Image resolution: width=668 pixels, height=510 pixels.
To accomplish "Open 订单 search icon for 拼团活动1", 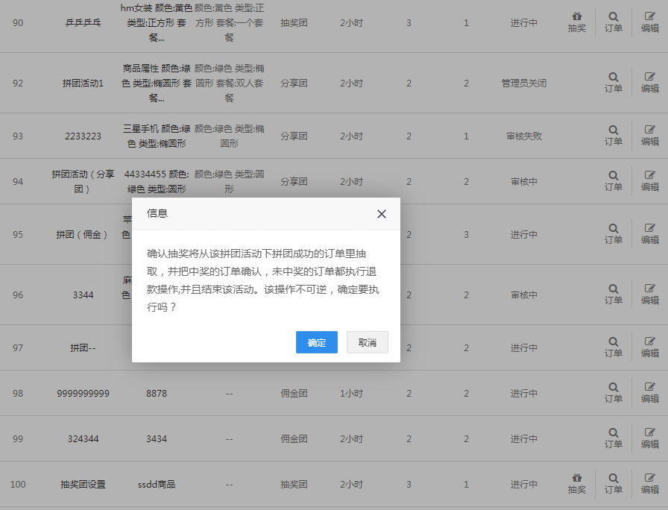I will tap(613, 78).
